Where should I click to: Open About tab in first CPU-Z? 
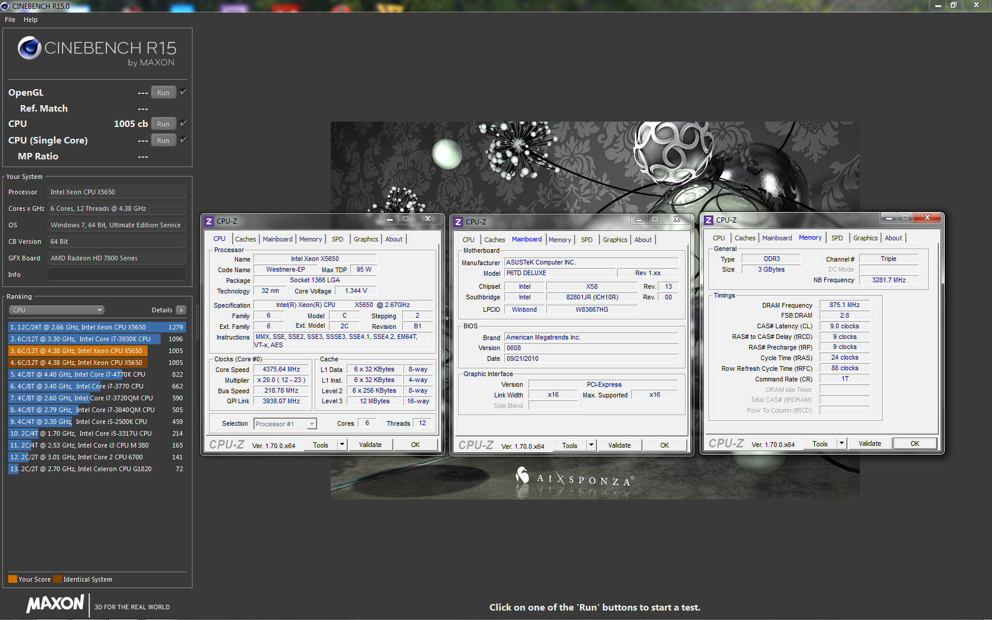tap(394, 239)
